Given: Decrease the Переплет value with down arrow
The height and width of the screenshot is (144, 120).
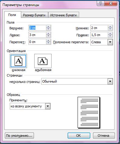Looking at the screenshot, I should pyautogui.click(x=48, y=43).
